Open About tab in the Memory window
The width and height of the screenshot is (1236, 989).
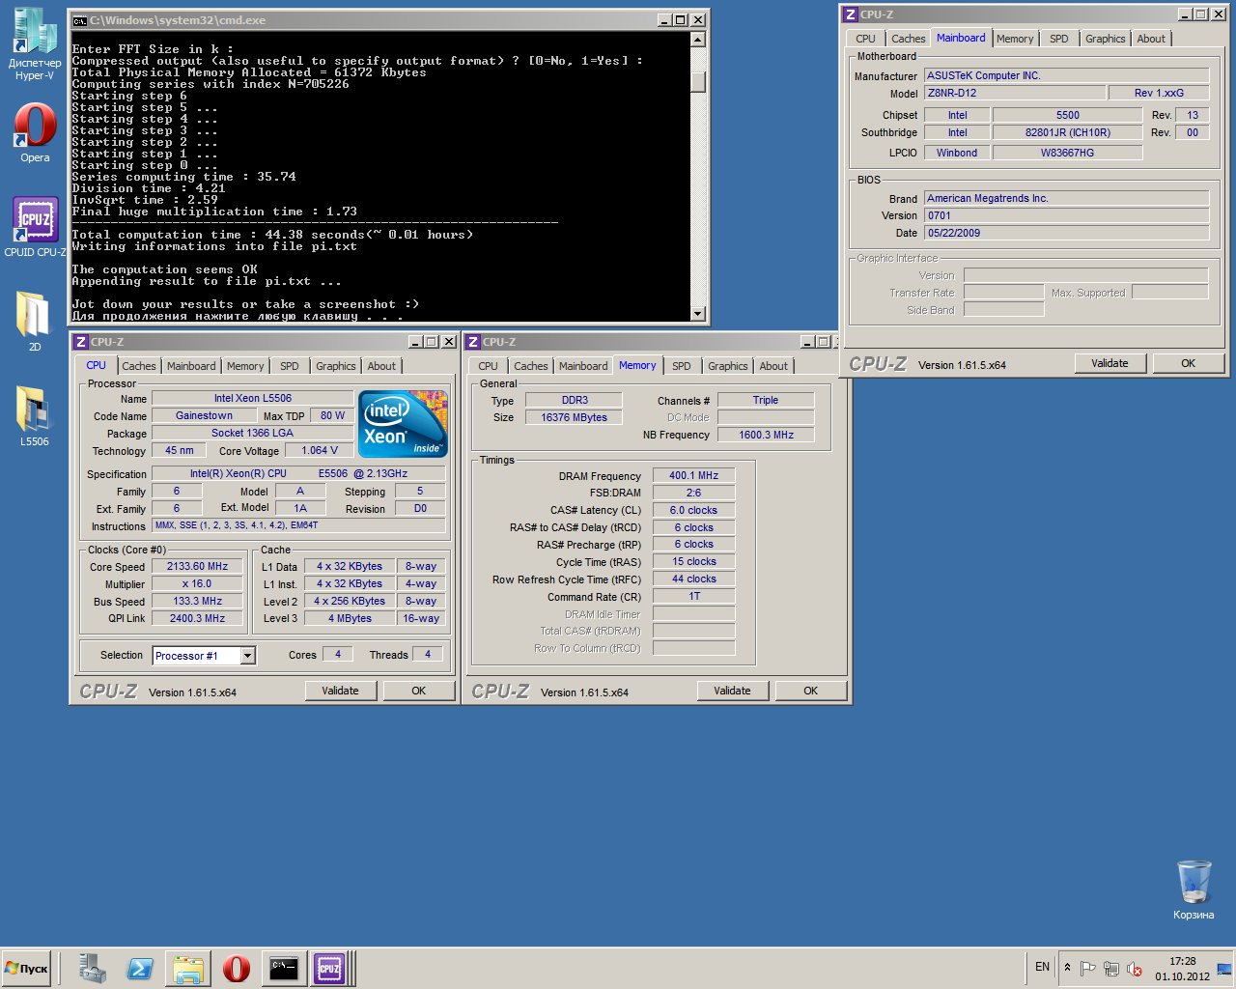point(773,366)
